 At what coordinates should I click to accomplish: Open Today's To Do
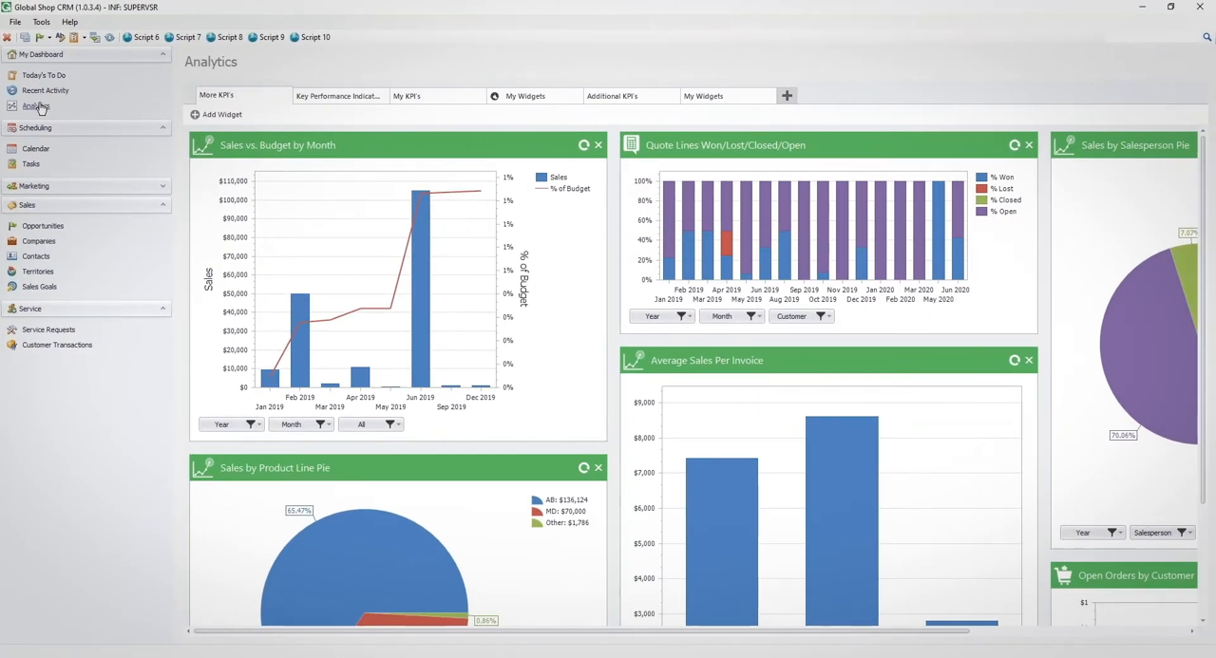[x=44, y=75]
